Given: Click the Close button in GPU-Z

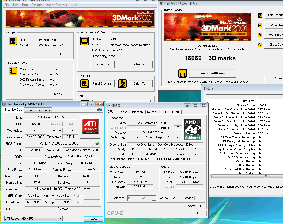Looking at the screenshot, I should click(93, 219).
